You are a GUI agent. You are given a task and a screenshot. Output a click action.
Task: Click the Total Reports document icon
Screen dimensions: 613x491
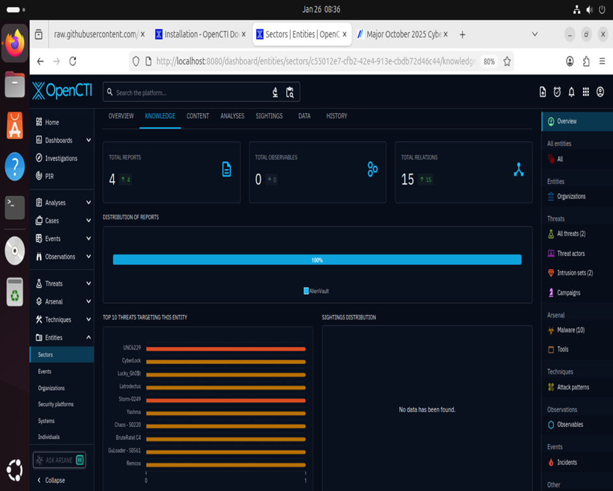(226, 169)
